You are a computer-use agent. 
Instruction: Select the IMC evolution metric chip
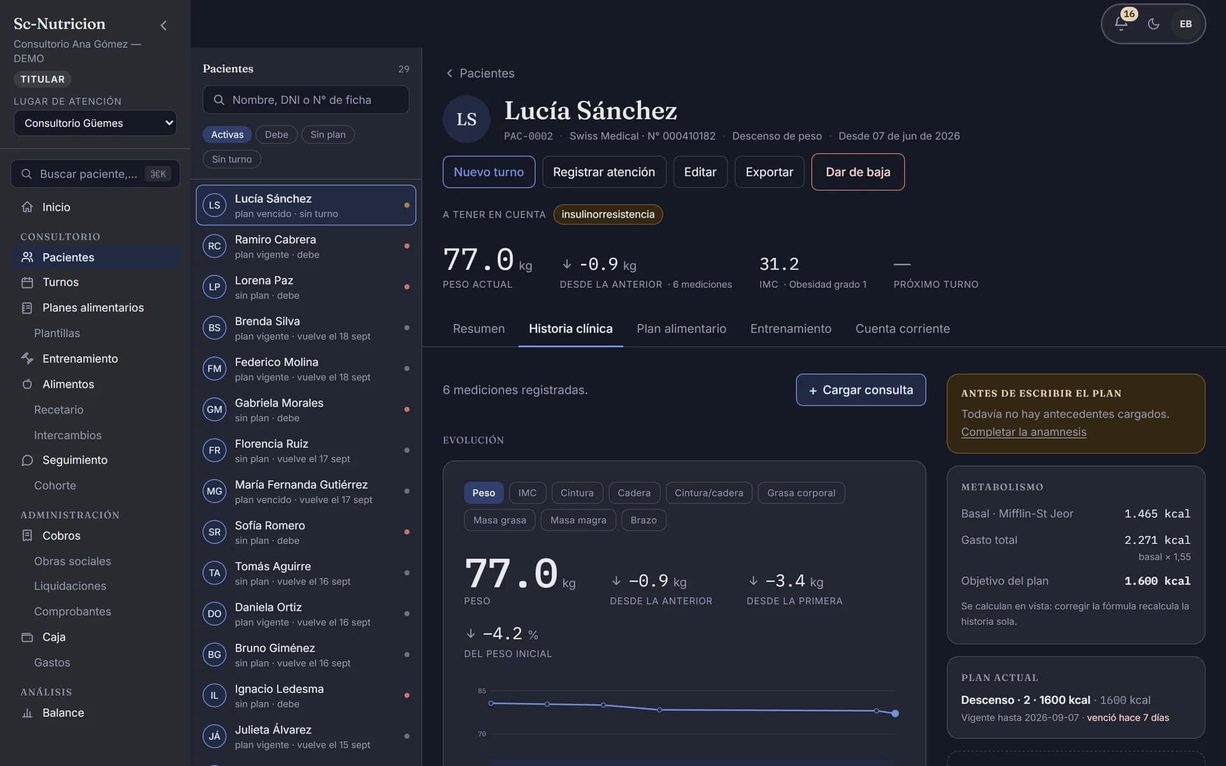[x=527, y=493]
